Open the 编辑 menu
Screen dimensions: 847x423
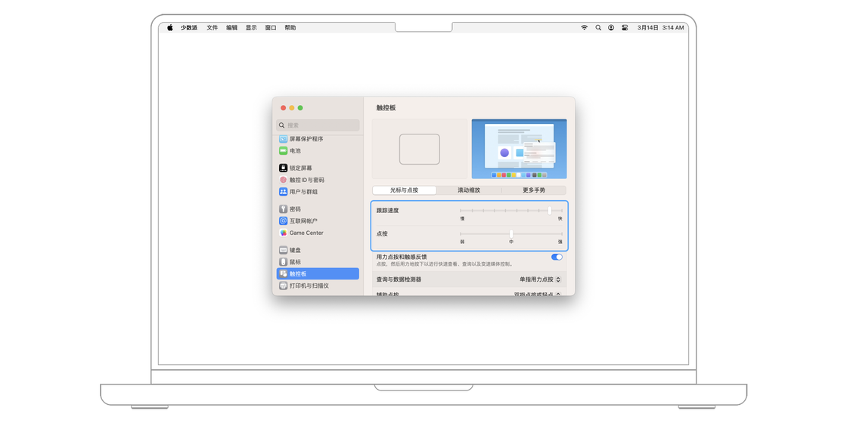(231, 27)
